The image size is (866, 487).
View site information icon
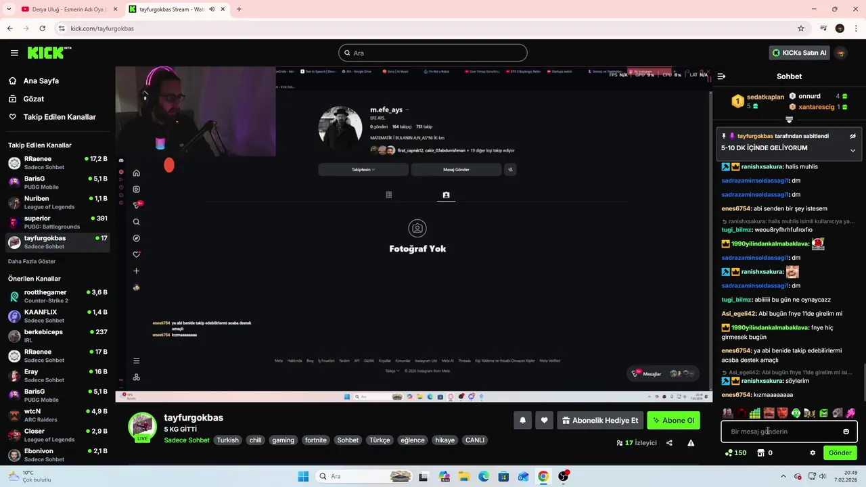(x=62, y=28)
